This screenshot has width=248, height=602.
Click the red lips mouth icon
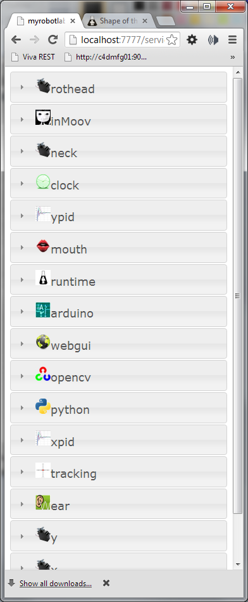[x=43, y=246]
